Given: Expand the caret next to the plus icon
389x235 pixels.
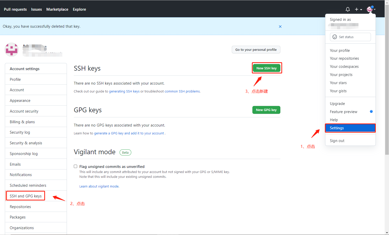Looking at the screenshot, I should (361, 9).
